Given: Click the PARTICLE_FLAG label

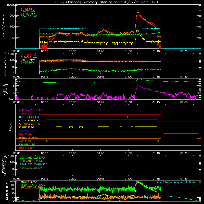Looking at the screenshot, I should pyautogui.click(x=29, y=137).
